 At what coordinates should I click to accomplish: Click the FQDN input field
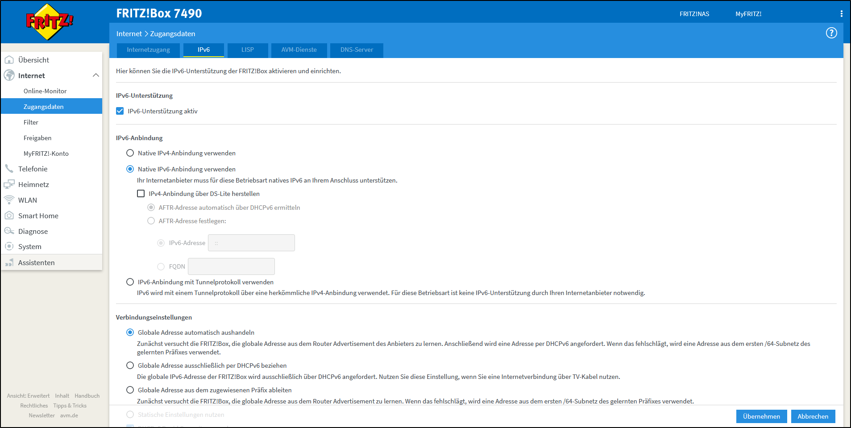pyautogui.click(x=231, y=266)
